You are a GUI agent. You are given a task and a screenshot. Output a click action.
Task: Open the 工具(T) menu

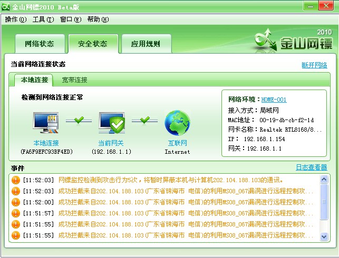43,19
